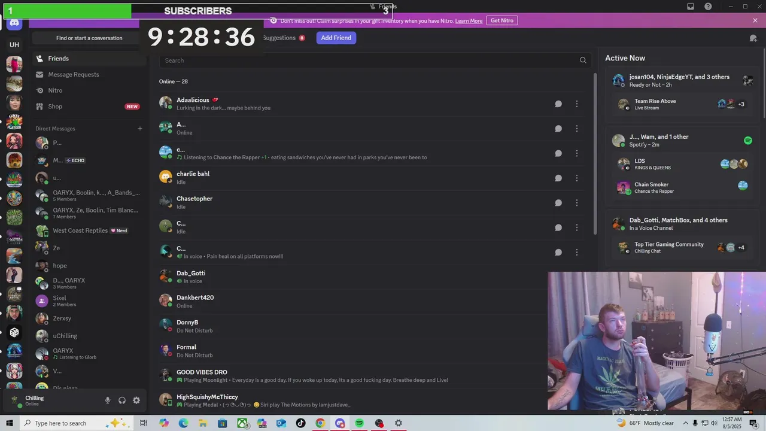Screen dimensions: 766x431
Task: Open user settings gear icon
Action: coord(136,400)
